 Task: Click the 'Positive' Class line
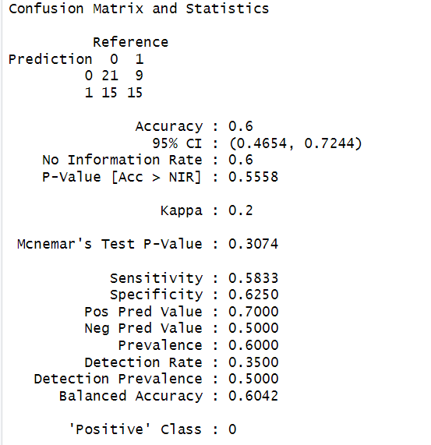(x=153, y=429)
